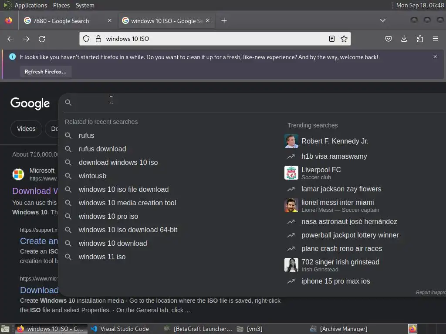The height and width of the screenshot is (334, 446).
Task: Dismiss the Refresh Firefox notification bar
Action: 435,57
